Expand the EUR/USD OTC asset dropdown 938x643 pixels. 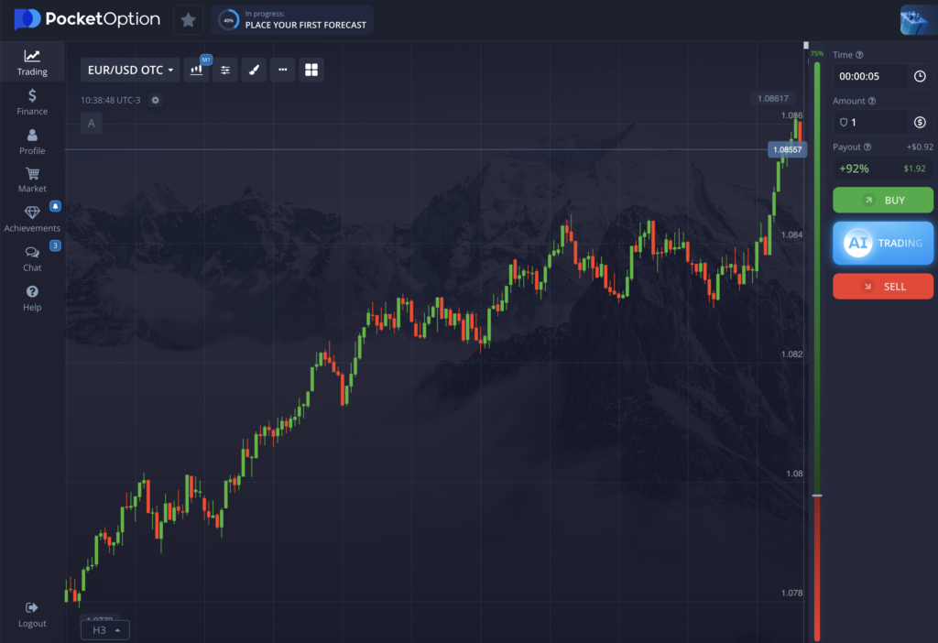click(130, 70)
